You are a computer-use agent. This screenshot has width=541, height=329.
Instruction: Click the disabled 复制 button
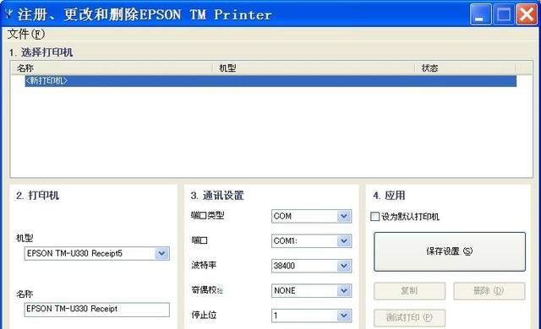tap(409, 291)
